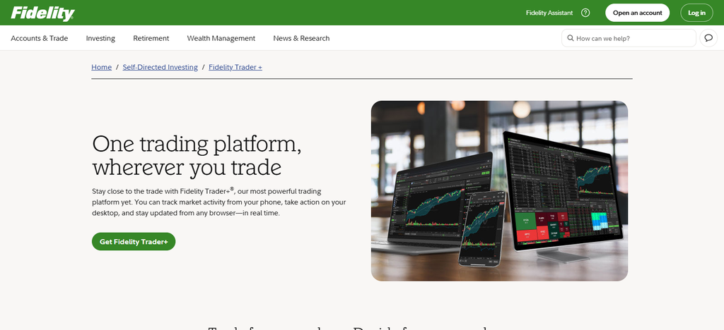Viewport: 724px width, 330px height.
Task: Click the Fidelity logo
Action: (42, 13)
